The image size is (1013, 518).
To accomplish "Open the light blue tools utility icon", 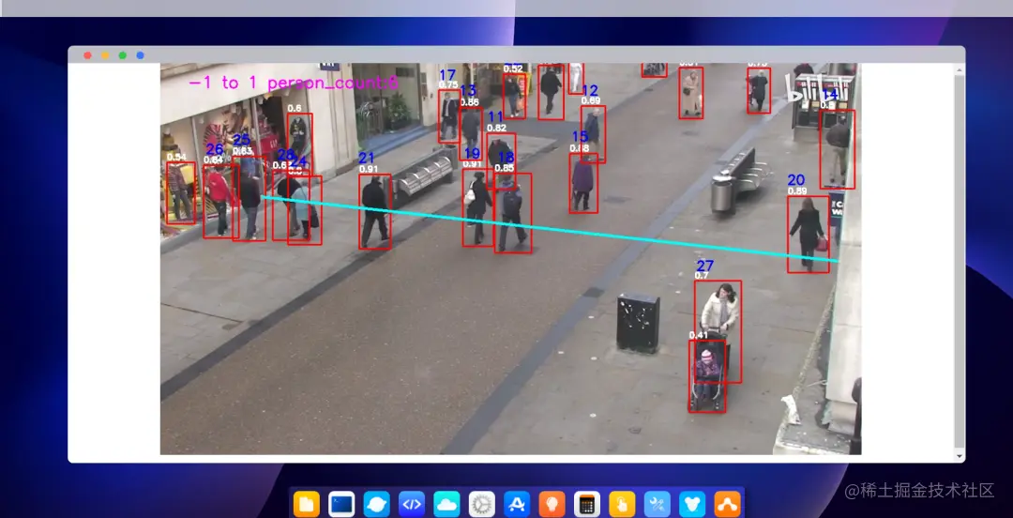I will click(657, 504).
